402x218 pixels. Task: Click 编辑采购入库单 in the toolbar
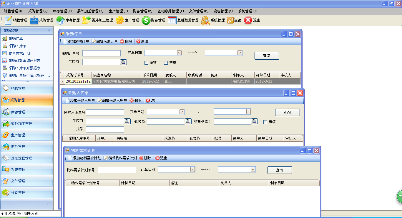tap(112, 100)
